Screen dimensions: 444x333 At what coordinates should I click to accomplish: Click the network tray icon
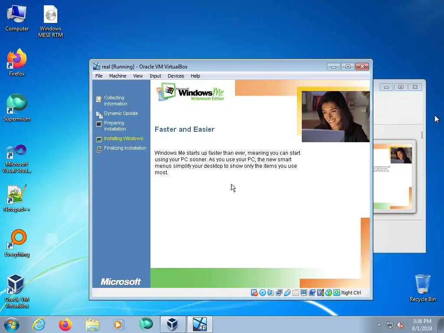pyautogui.click(x=390, y=325)
